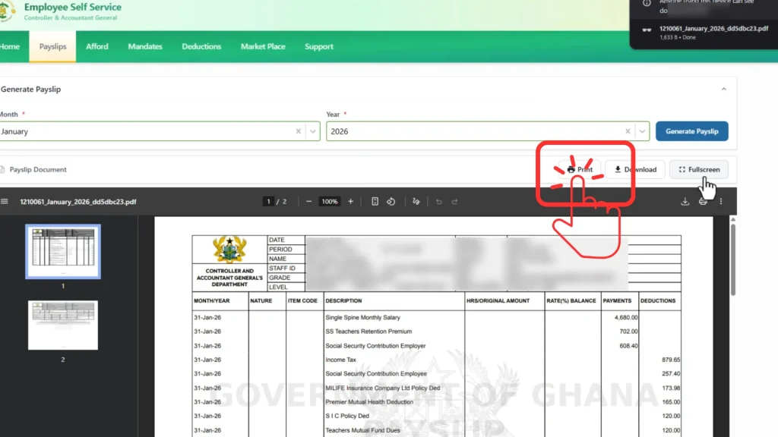Collapse the Generate Payslip panel
The width and height of the screenshot is (778, 437).
(724, 90)
